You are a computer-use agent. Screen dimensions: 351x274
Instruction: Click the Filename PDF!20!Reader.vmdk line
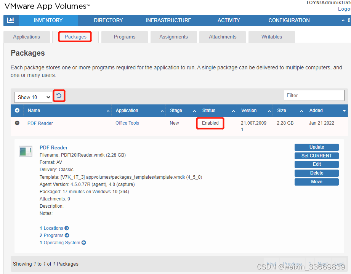click(83, 155)
